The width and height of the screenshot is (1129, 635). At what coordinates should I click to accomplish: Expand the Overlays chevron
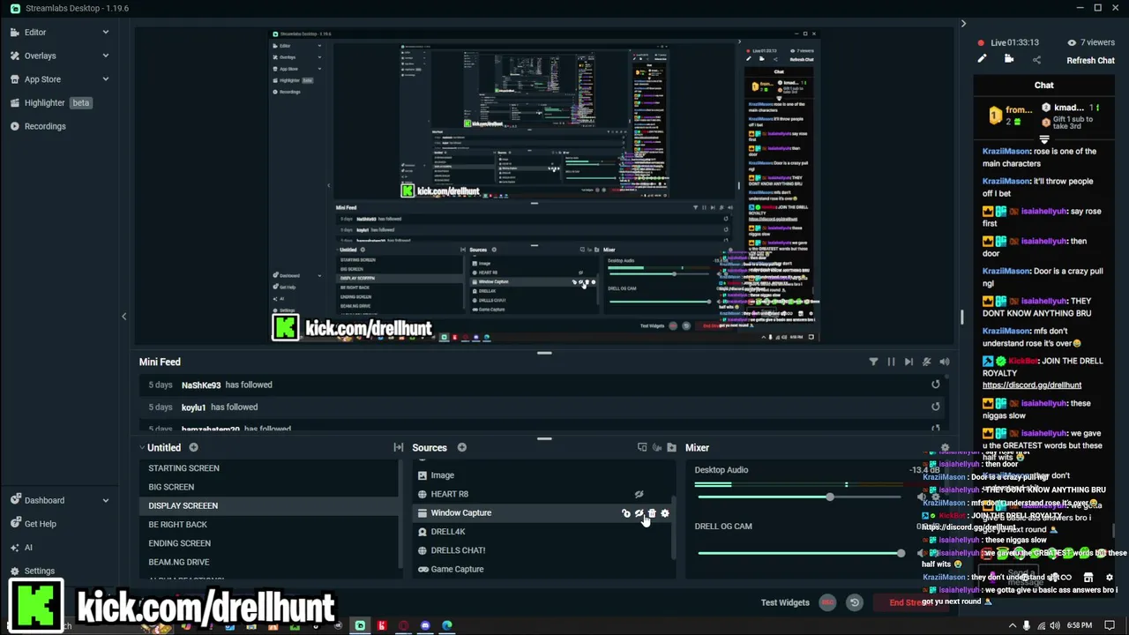pyautogui.click(x=105, y=56)
